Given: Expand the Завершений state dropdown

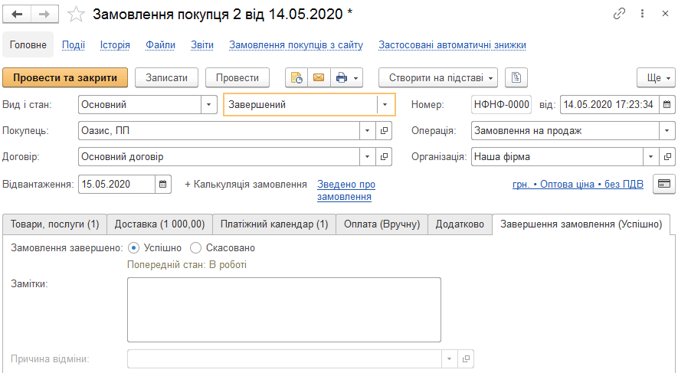Looking at the screenshot, I should coord(385,105).
